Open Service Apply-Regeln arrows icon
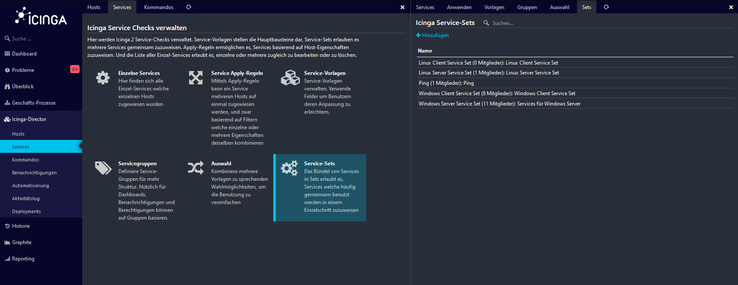 (196, 77)
